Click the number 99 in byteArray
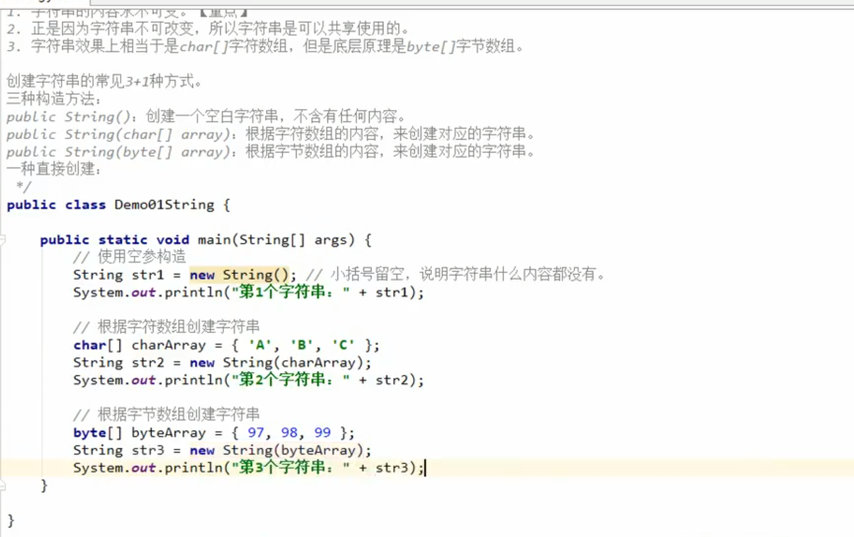 (322, 433)
